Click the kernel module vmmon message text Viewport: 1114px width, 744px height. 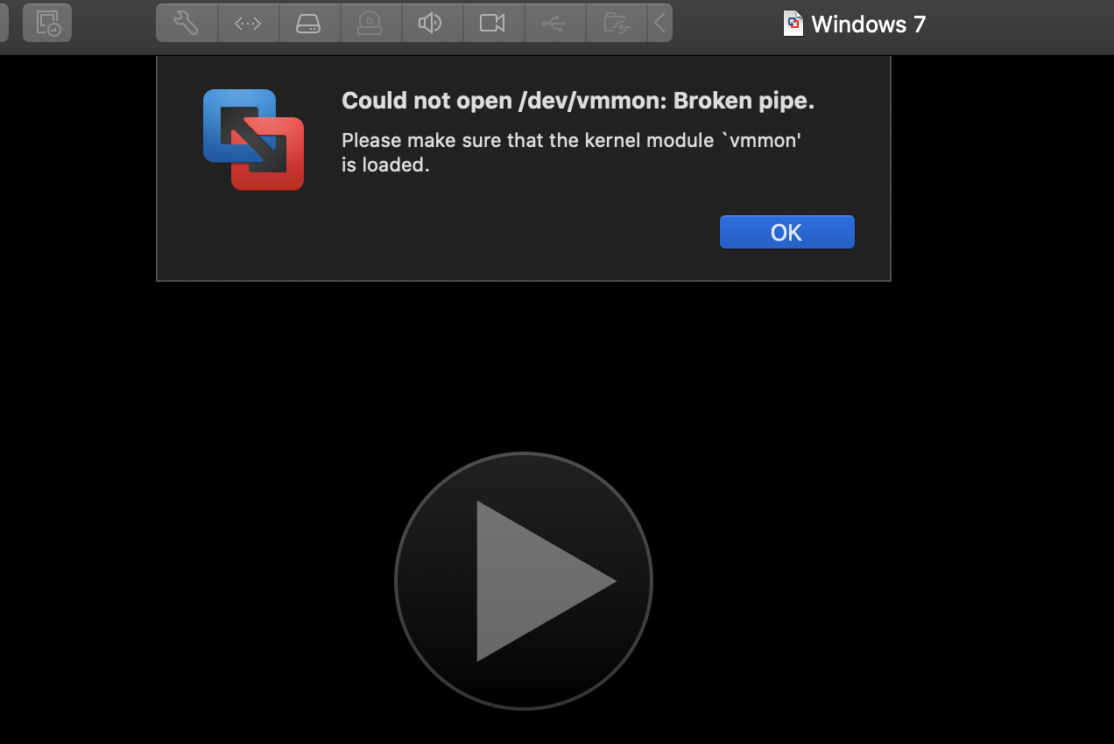(x=571, y=152)
